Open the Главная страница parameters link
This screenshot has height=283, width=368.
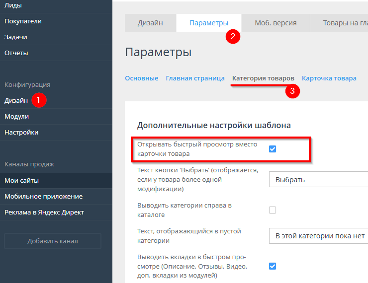(x=195, y=78)
